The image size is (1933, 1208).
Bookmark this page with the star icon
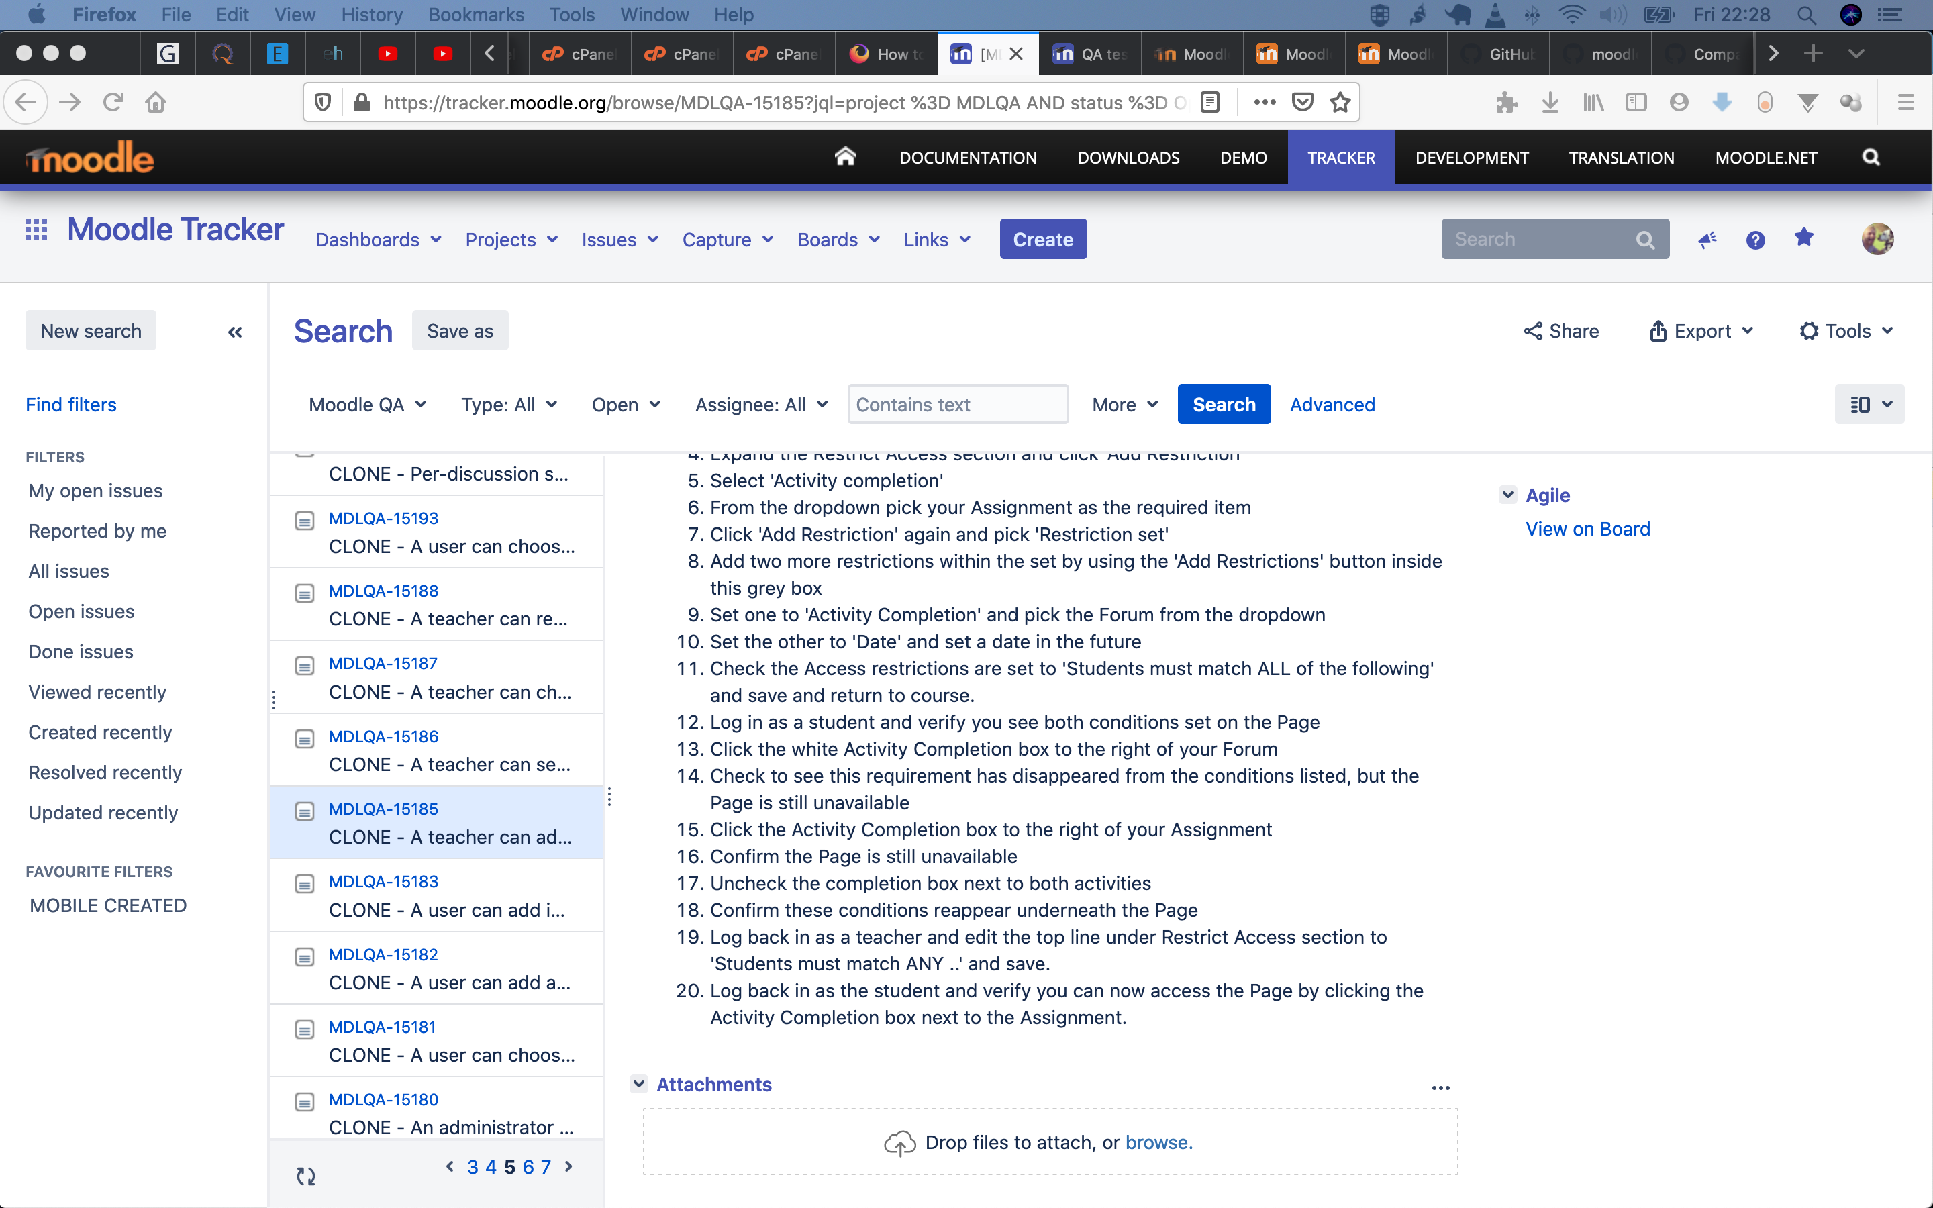(x=1340, y=102)
